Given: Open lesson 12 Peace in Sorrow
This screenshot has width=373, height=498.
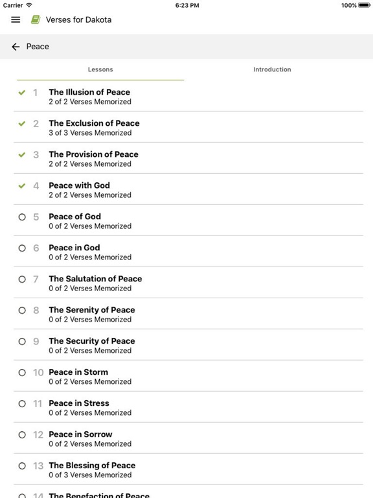Looking at the screenshot, I should click(x=188, y=438).
